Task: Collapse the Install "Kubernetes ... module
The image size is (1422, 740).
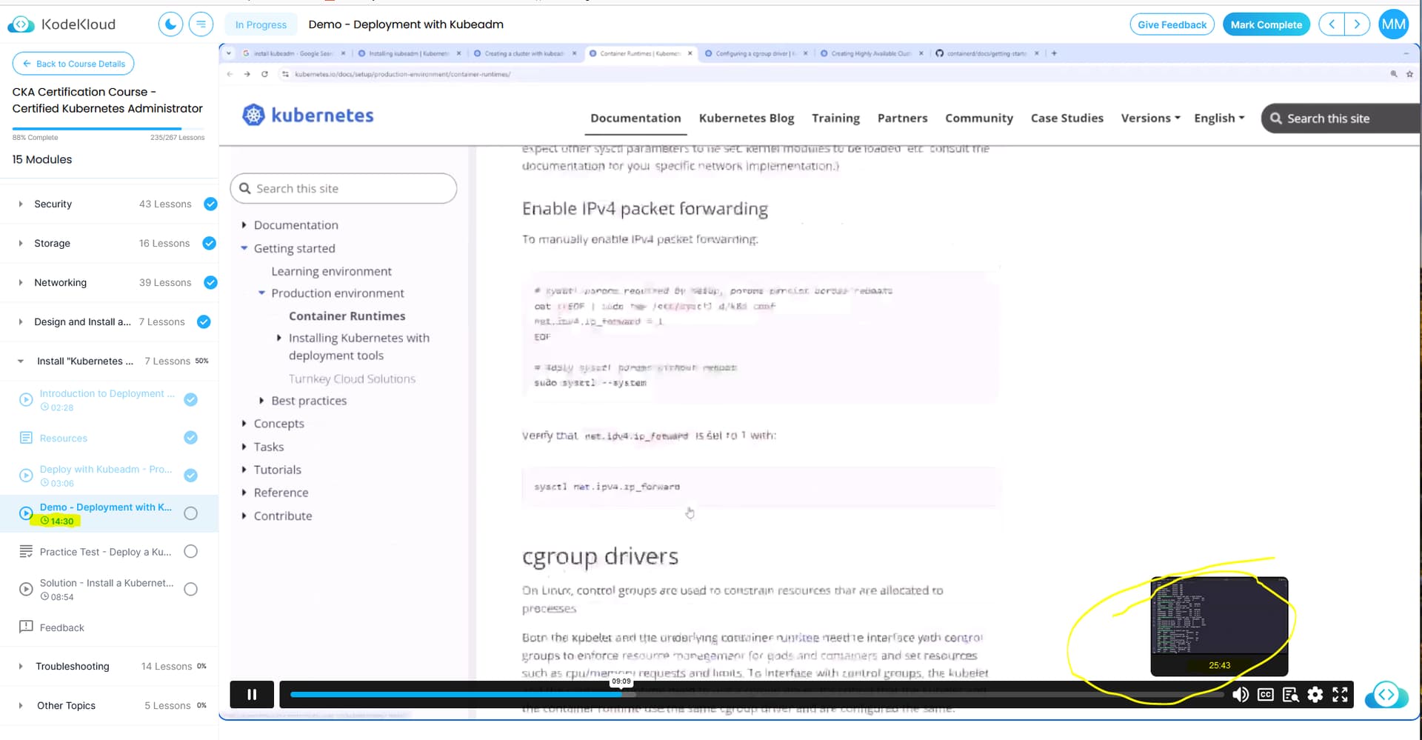Action: [20, 361]
